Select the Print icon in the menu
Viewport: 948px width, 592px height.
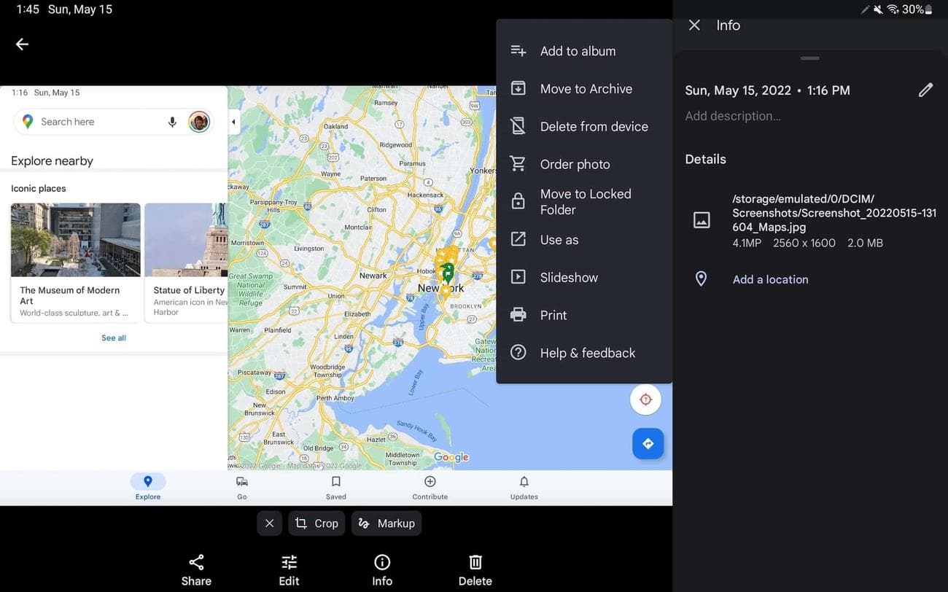click(x=518, y=314)
